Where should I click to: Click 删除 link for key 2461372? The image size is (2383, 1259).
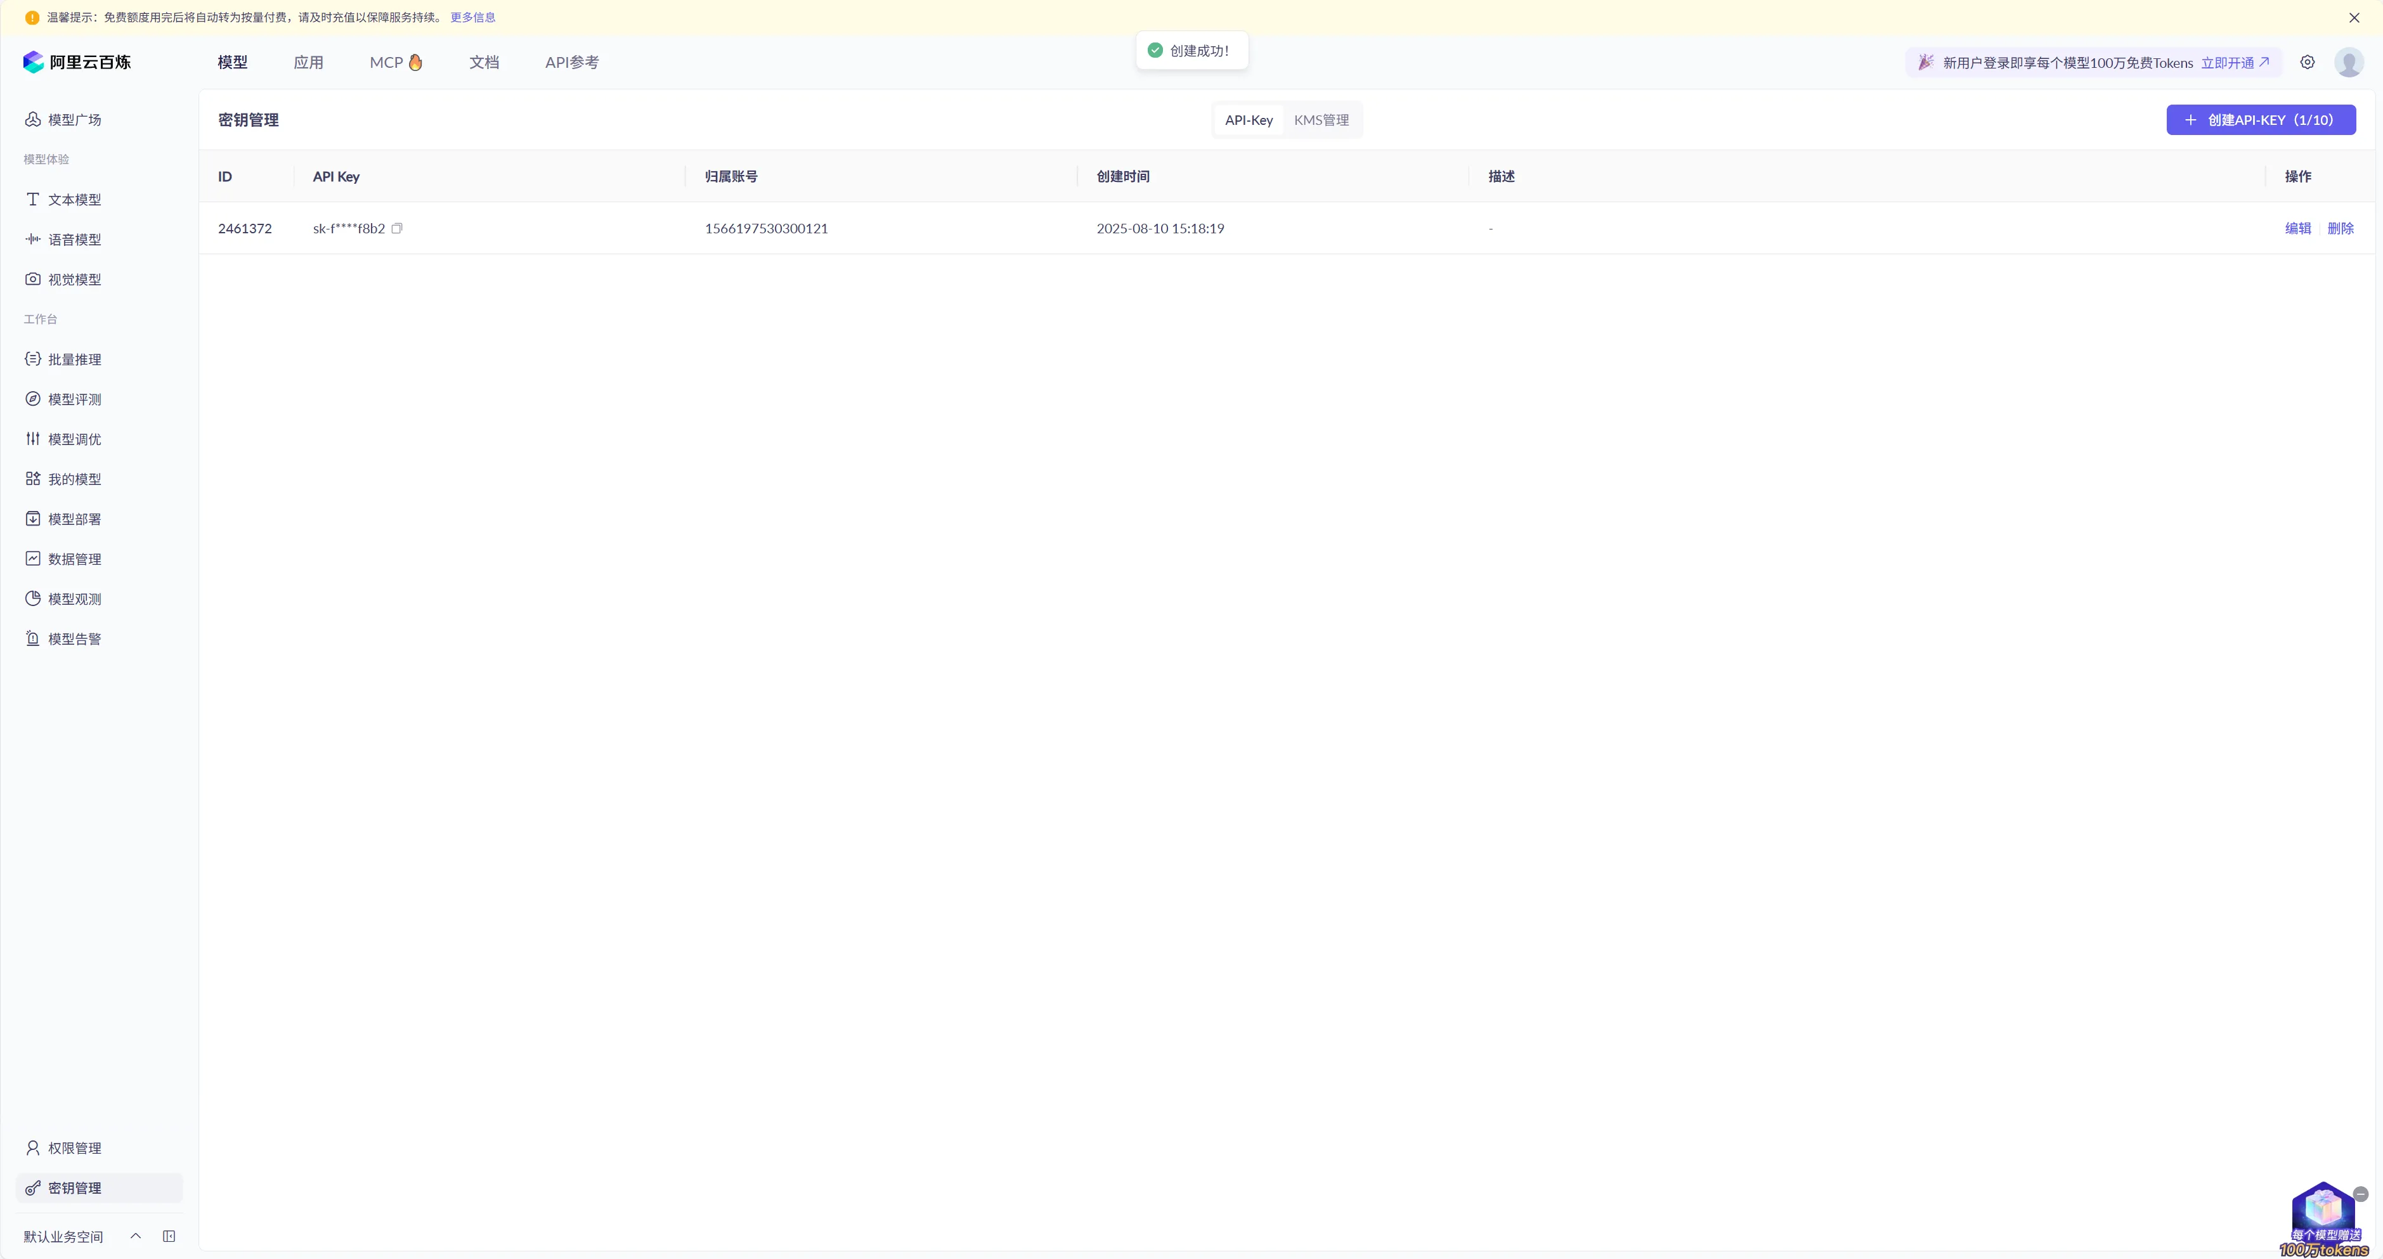coord(2339,228)
